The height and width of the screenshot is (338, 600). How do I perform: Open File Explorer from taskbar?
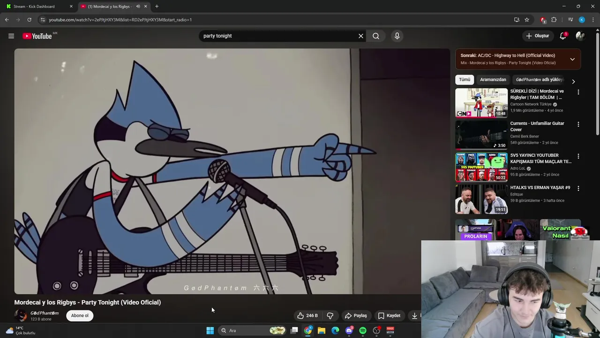(x=322, y=330)
